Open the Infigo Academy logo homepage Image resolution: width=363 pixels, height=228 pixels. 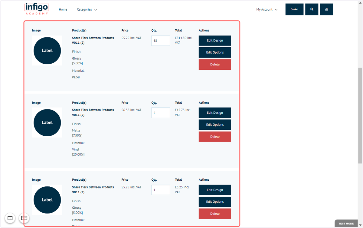tap(37, 9)
